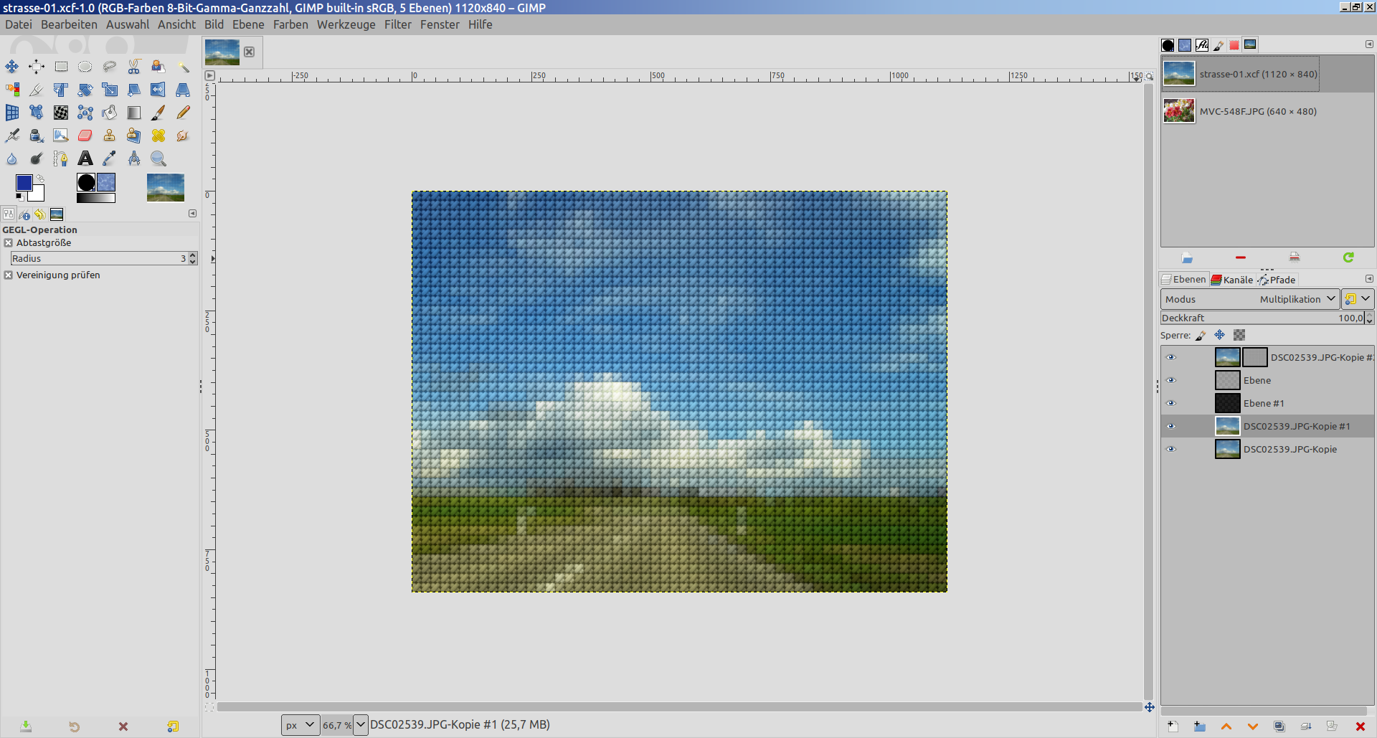Hide the DSC02539.JPG-Kopie #1 layer
Image resolution: width=1377 pixels, height=738 pixels.
(1171, 426)
